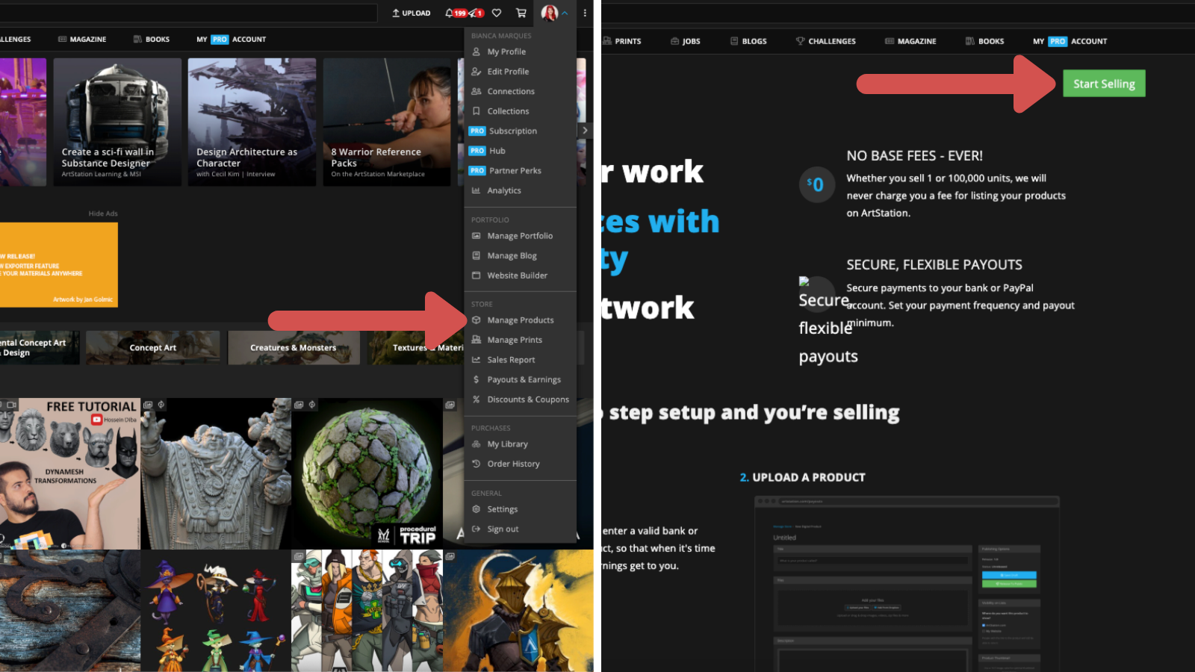Open MY PRO ACCOUNT in left window
This screenshot has height=672, width=1195.
(232, 40)
